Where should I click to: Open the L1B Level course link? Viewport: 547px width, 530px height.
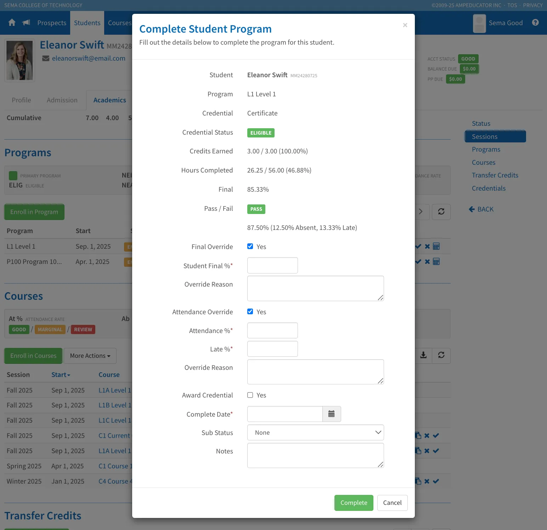coord(115,405)
